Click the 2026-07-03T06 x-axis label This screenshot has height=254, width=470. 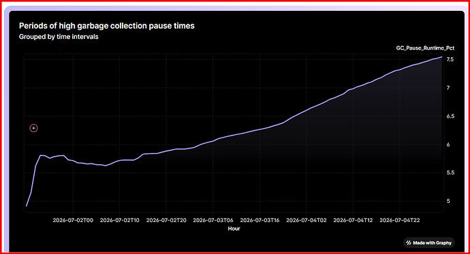click(x=213, y=220)
